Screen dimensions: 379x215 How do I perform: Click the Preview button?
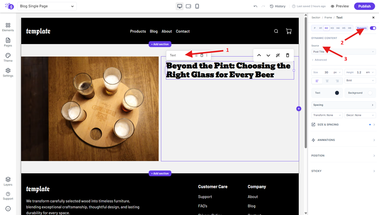click(x=340, y=6)
